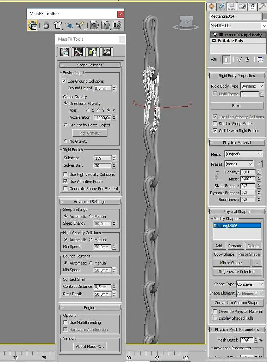Start the MassFX simulation playback
The height and width of the screenshot is (362, 267).
(x=105, y=25)
